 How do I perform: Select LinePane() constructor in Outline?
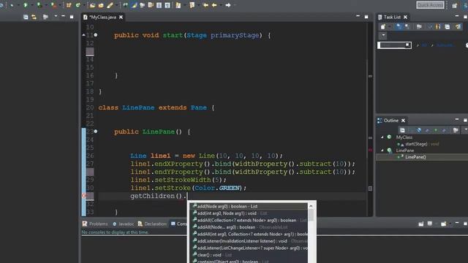point(415,157)
